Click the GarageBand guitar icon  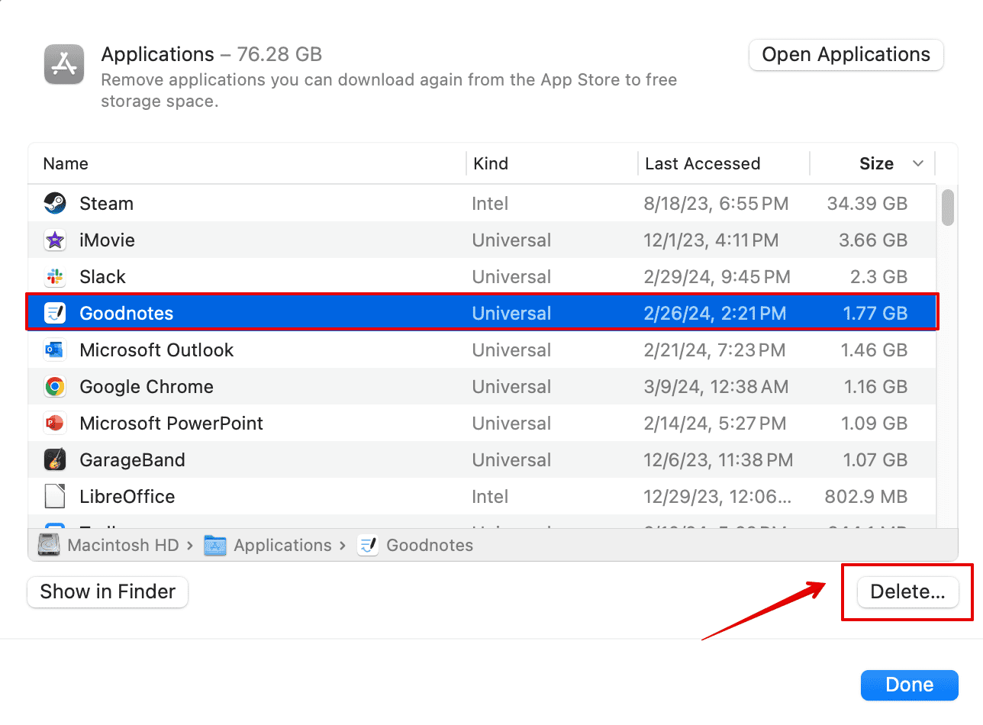click(55, 460)
